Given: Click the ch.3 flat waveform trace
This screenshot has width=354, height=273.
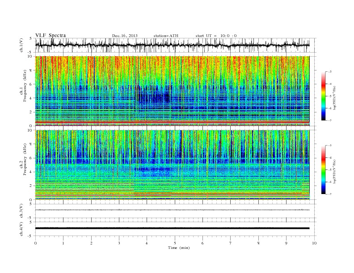Looking at the screenshot, I should coord(172,210).
